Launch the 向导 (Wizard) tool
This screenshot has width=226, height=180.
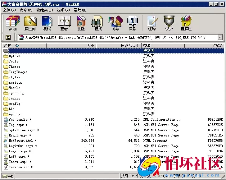click(x=115, y=23)
